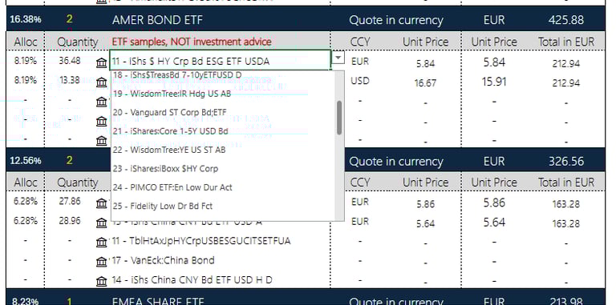Select 25 - Fidelity Low Dr Bd Fct entry
Image resolution: width=616 pixels, height=305 pixels.
pos(163,207)
